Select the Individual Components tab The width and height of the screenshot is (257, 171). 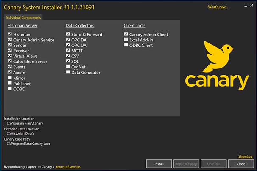coord(23,17)
